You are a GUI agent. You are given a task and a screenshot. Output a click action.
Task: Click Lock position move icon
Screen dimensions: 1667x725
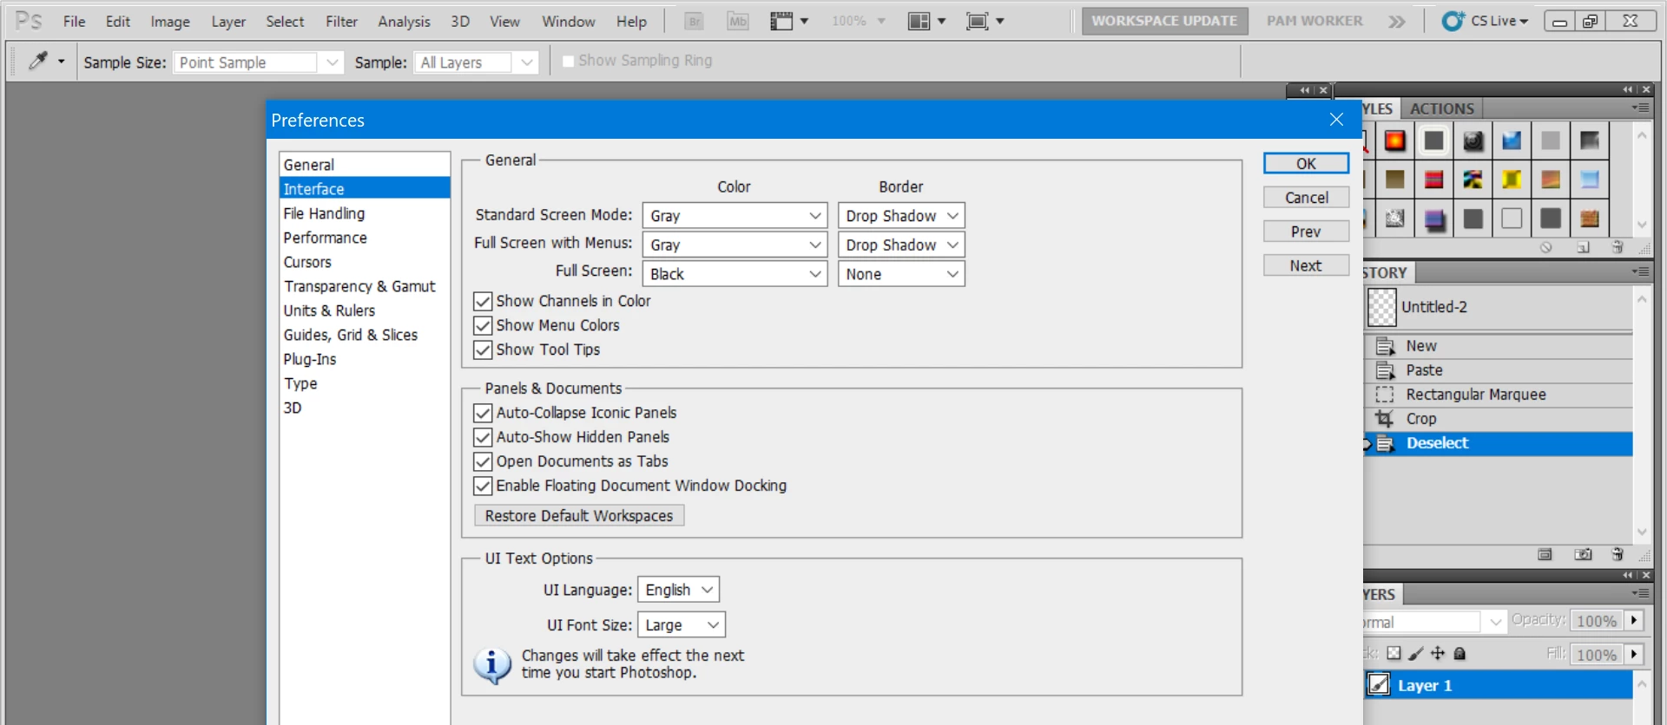click(x=1438, y=654)
